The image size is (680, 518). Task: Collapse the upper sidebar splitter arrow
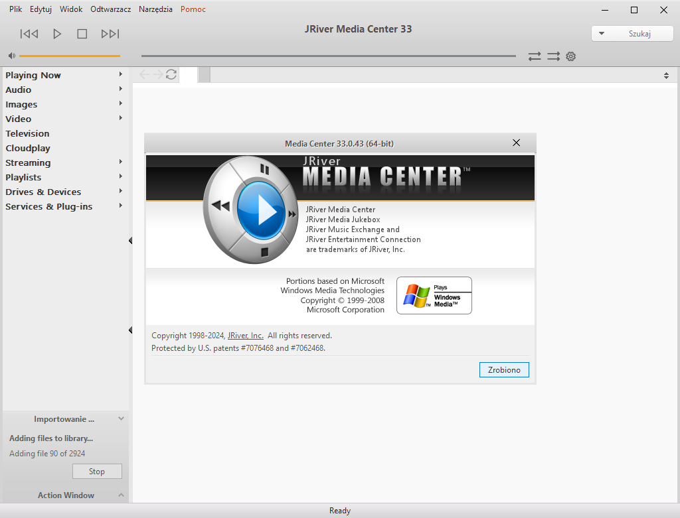pos(130,240)
